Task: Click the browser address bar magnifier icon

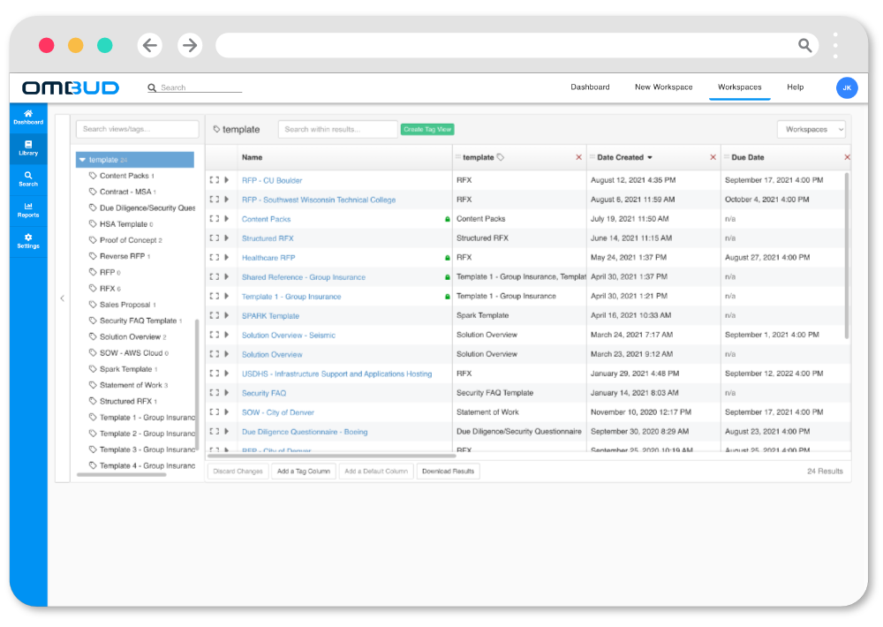Action: click(804, 45)
